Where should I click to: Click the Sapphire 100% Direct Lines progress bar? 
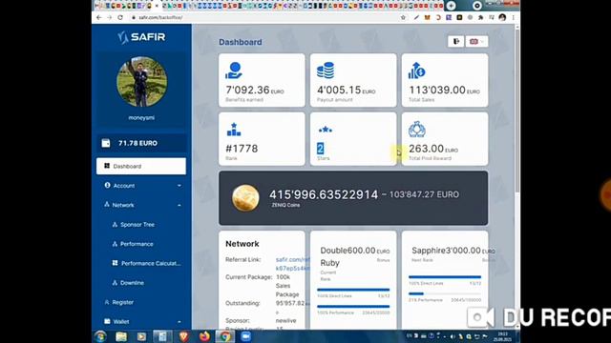(x=445, y=277)
